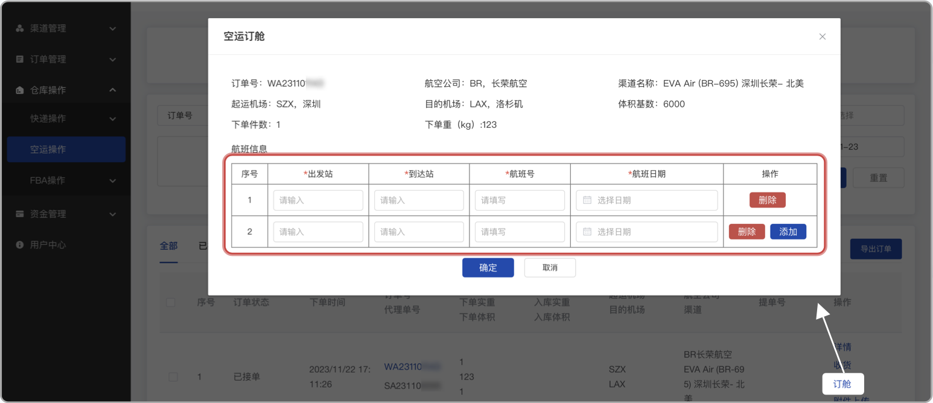Click the 用户中心 info icon
Screen dimensions: 933x403
point(19,245)
